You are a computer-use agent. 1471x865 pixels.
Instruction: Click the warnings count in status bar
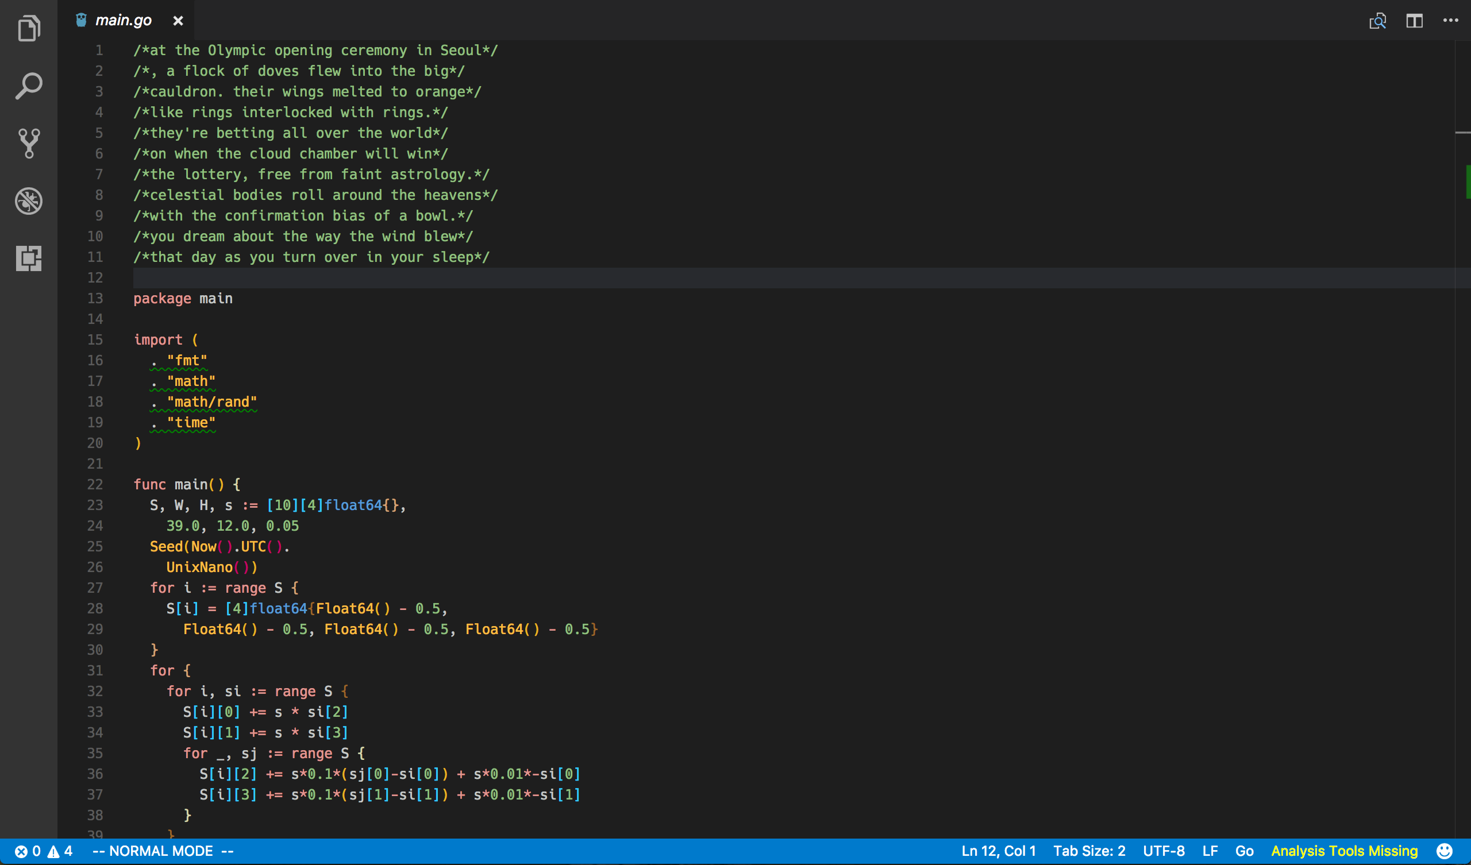(61, 851)
